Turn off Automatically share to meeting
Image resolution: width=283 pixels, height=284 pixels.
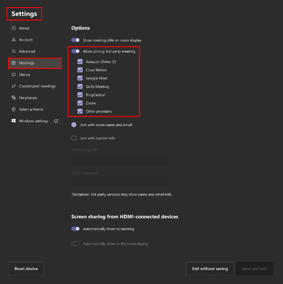[x=75, y=229]
